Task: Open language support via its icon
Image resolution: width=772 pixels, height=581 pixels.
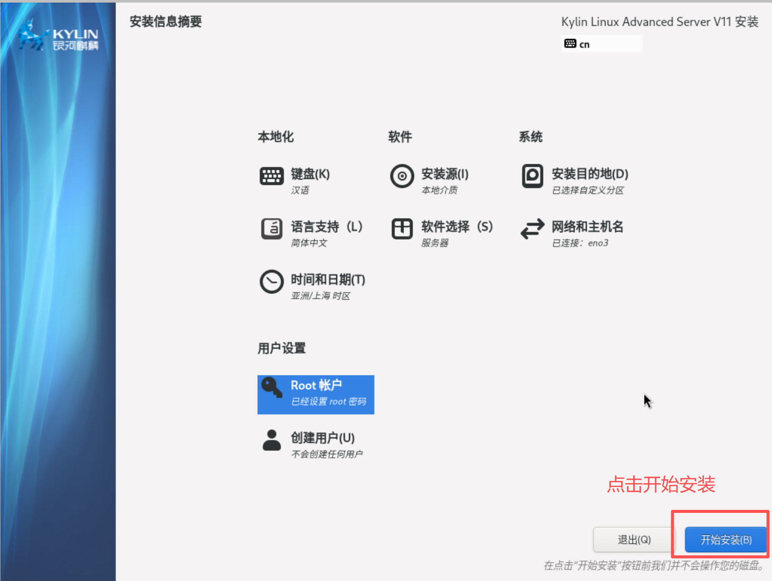Action: click(271, 228)
